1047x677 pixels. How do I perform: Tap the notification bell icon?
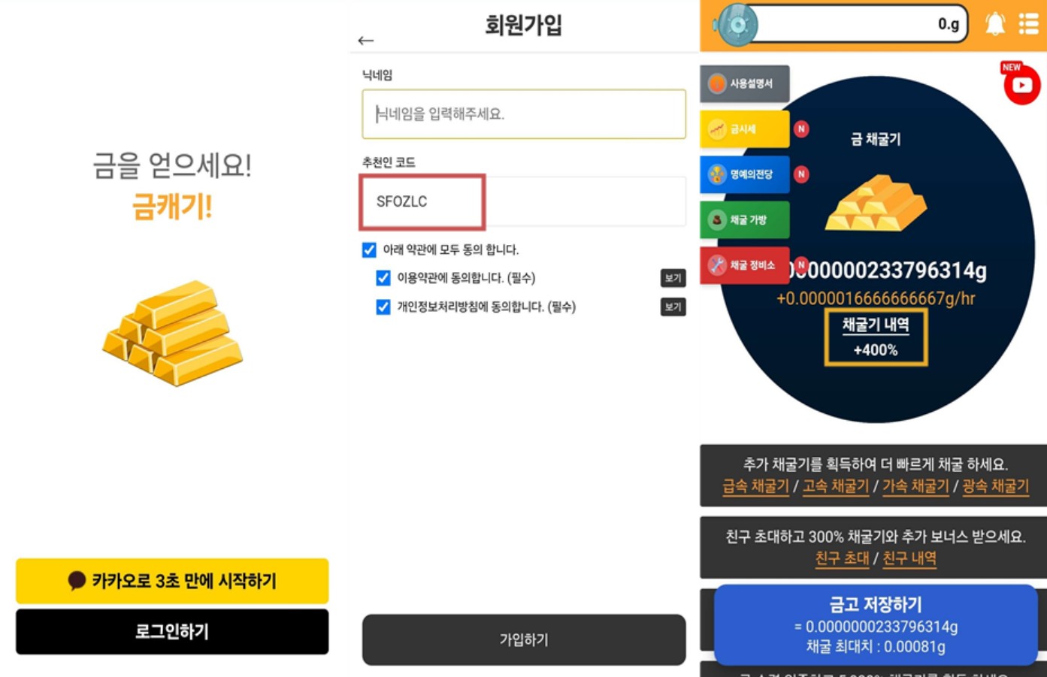click(995, 24)
